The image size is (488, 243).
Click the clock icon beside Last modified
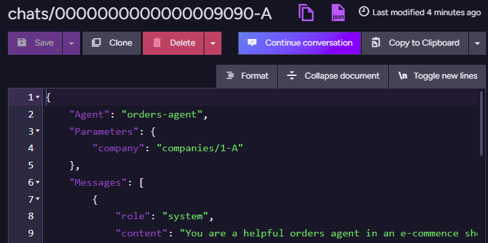coord(364,12)
